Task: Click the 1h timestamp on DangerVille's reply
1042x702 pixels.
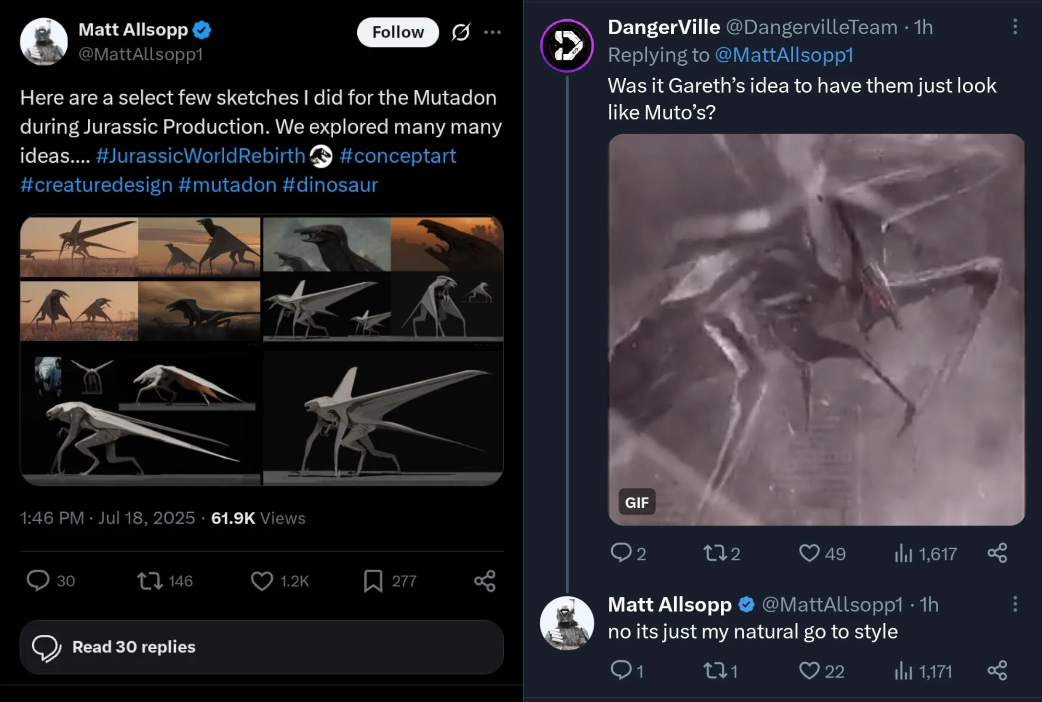Action: (x=923, y=27)
